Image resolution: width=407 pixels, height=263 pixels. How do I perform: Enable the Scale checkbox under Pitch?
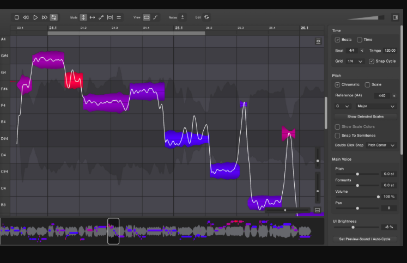coord(367,85)
